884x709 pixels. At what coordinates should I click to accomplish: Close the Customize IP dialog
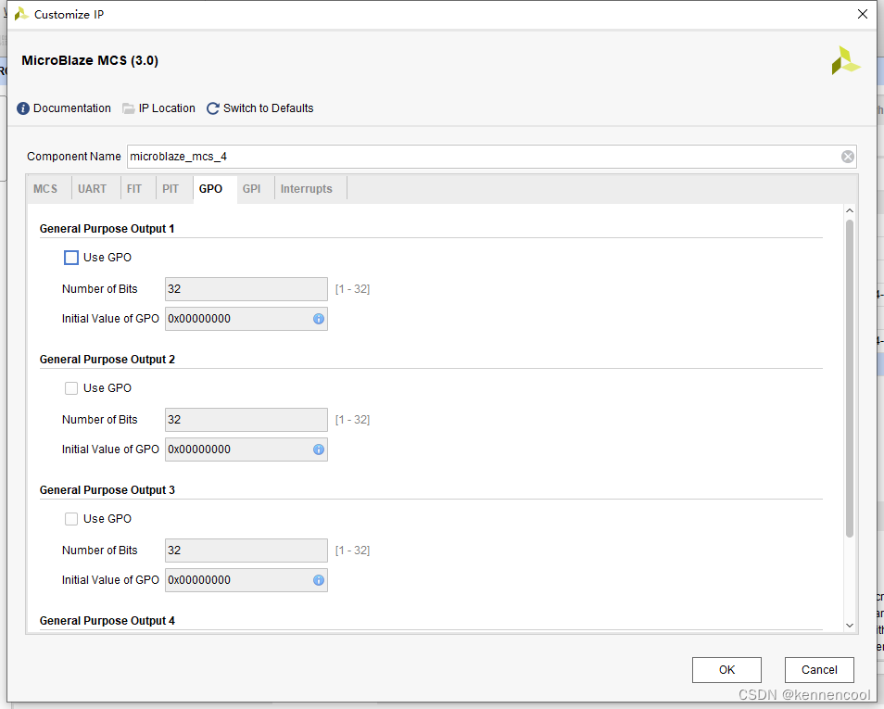(863, 14)
